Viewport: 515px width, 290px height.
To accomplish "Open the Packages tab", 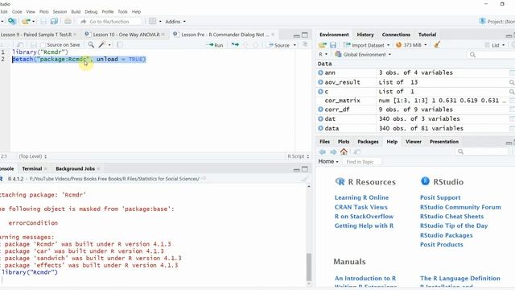I will tap(368, 142).
